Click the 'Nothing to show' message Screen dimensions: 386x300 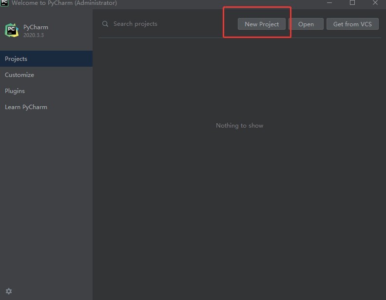(239, 126)
